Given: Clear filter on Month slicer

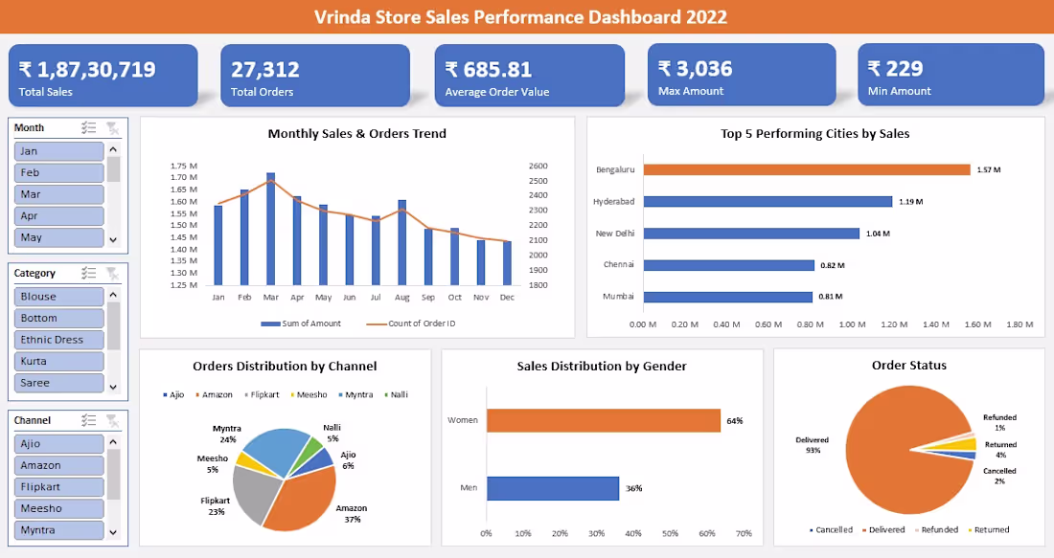Looking at the screenshot, I should [112, 127].
